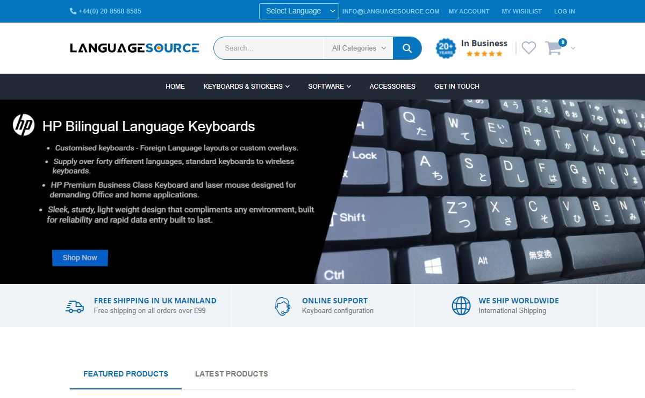Viewport: 645px width, 398px height.
Task: Click the headset support icon
Action: click(283, 306)
